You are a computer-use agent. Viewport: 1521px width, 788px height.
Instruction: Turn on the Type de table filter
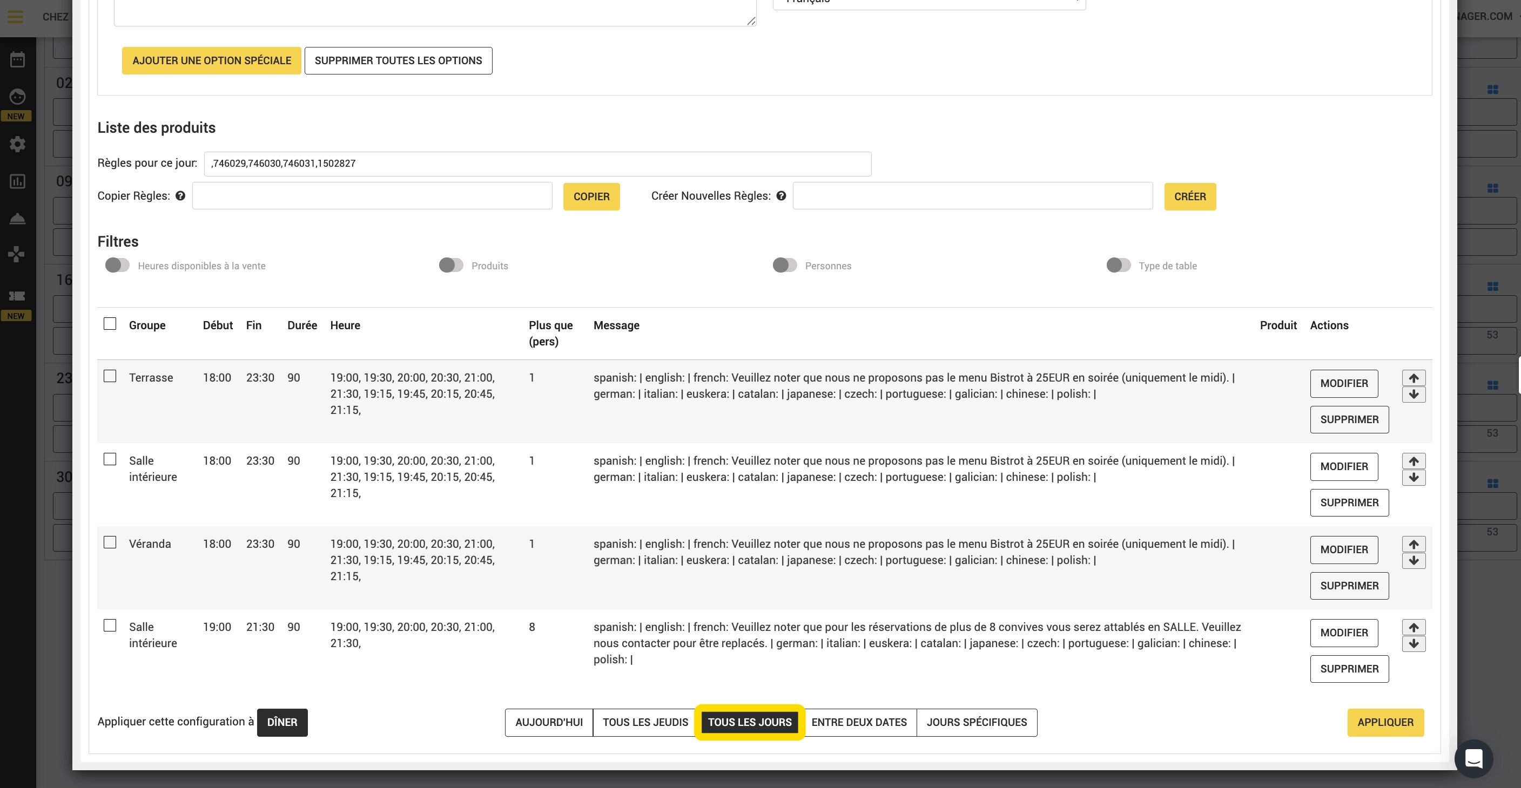pos(1118,266)
